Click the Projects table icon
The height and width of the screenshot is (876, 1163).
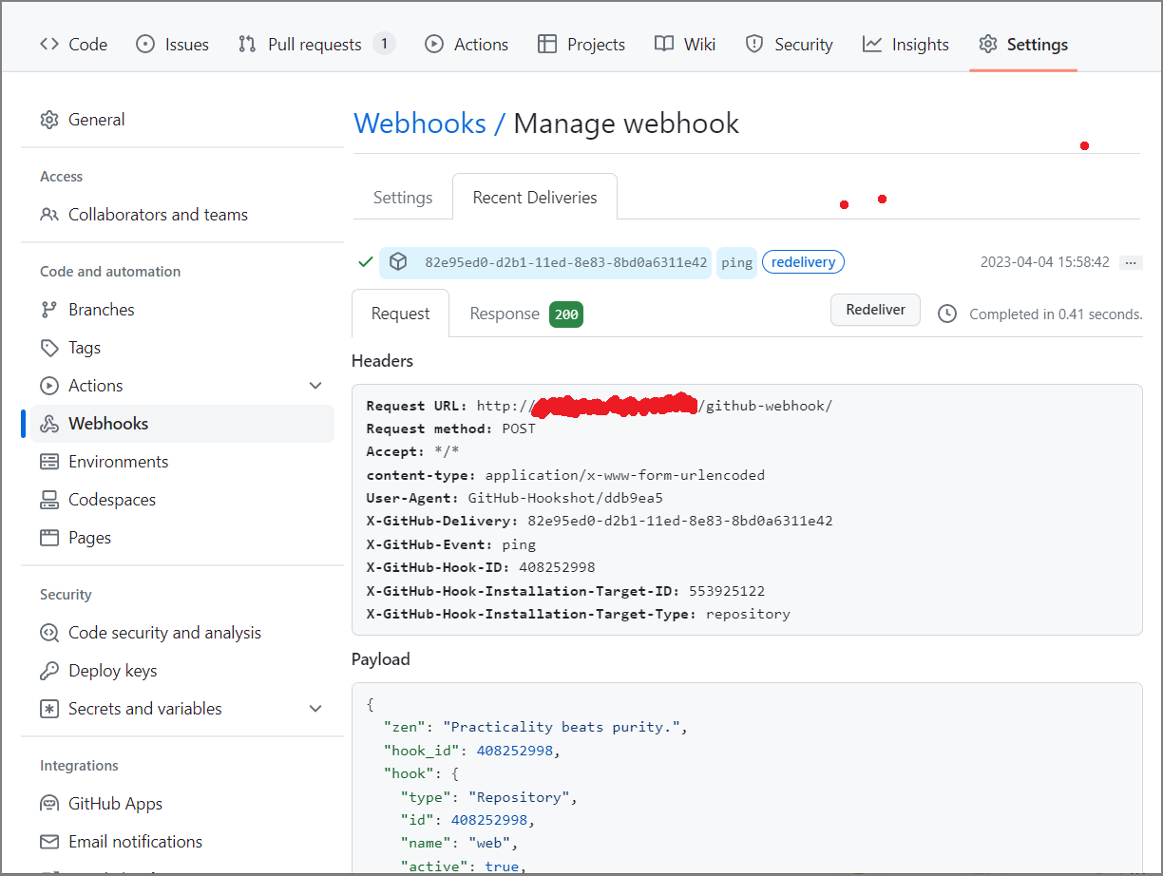[547, 44]
